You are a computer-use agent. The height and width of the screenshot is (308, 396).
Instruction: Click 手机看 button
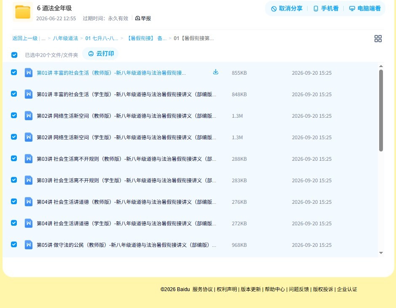[x=326, y=8]
